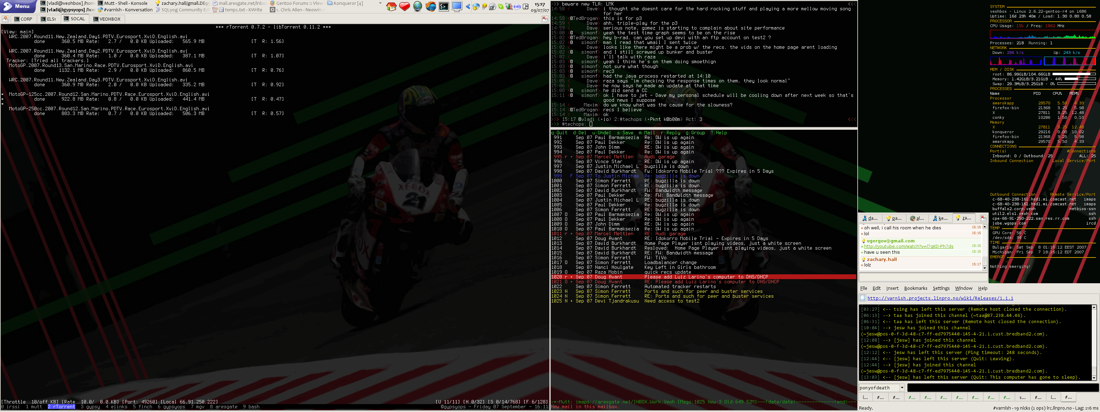Close the current Kopete chat tab icon
The image size is (1100, 412).
983,218
